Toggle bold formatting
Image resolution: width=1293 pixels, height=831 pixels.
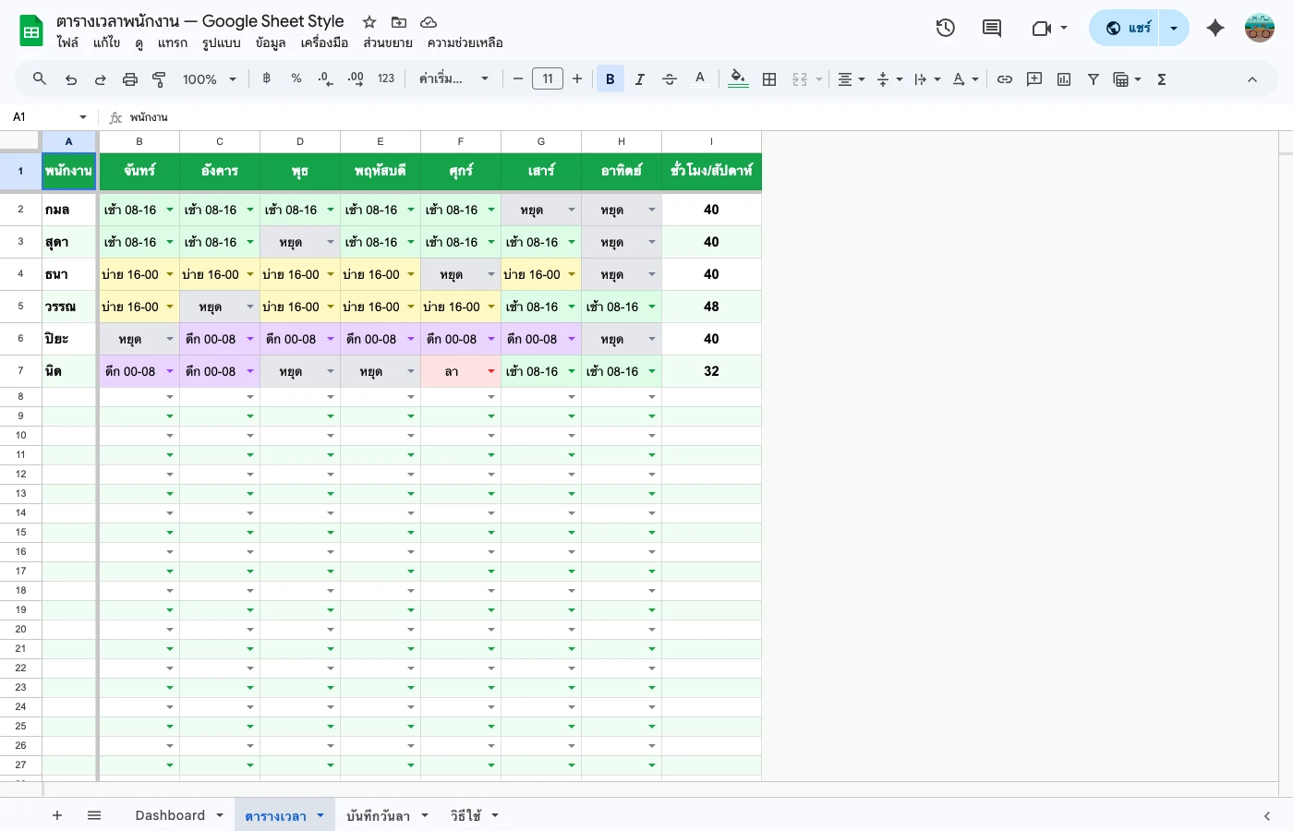pos(610,78)
